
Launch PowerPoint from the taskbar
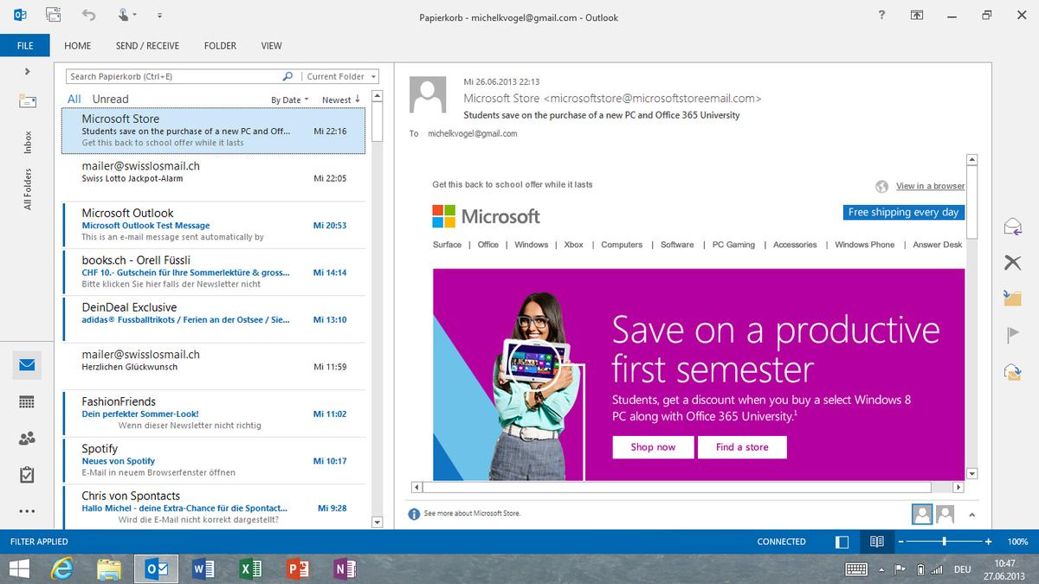(x=297, y=568)
